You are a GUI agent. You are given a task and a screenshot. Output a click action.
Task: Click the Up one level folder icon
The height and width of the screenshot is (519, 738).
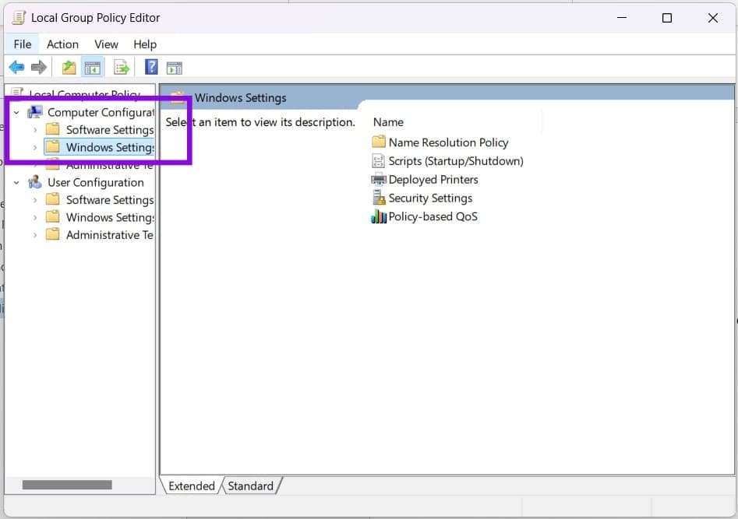coord(69,68)
